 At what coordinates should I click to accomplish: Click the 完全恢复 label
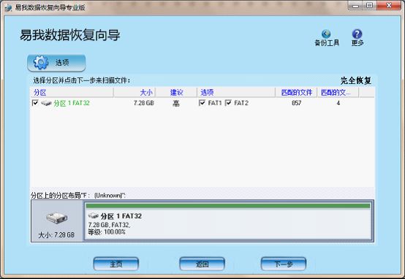click(356, 80)
